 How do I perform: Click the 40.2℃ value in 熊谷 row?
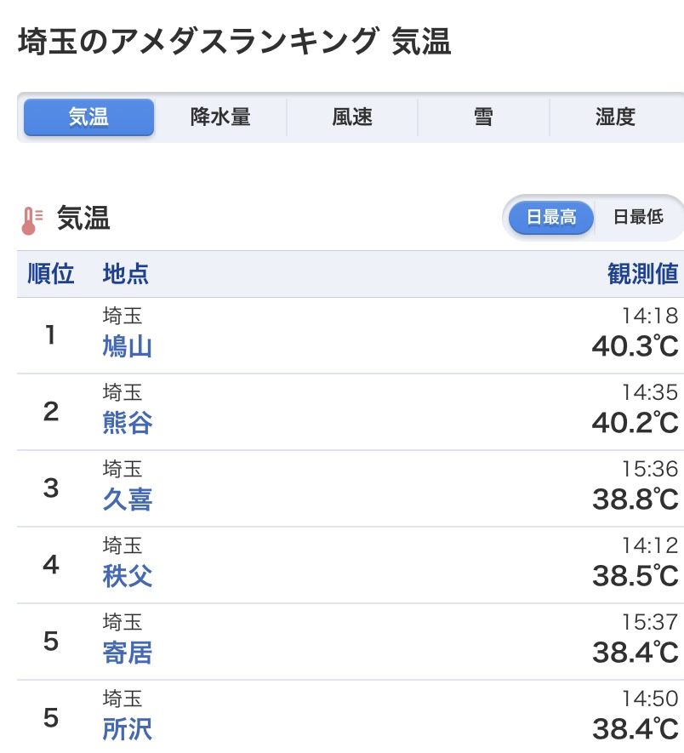(x=635, y=423)
